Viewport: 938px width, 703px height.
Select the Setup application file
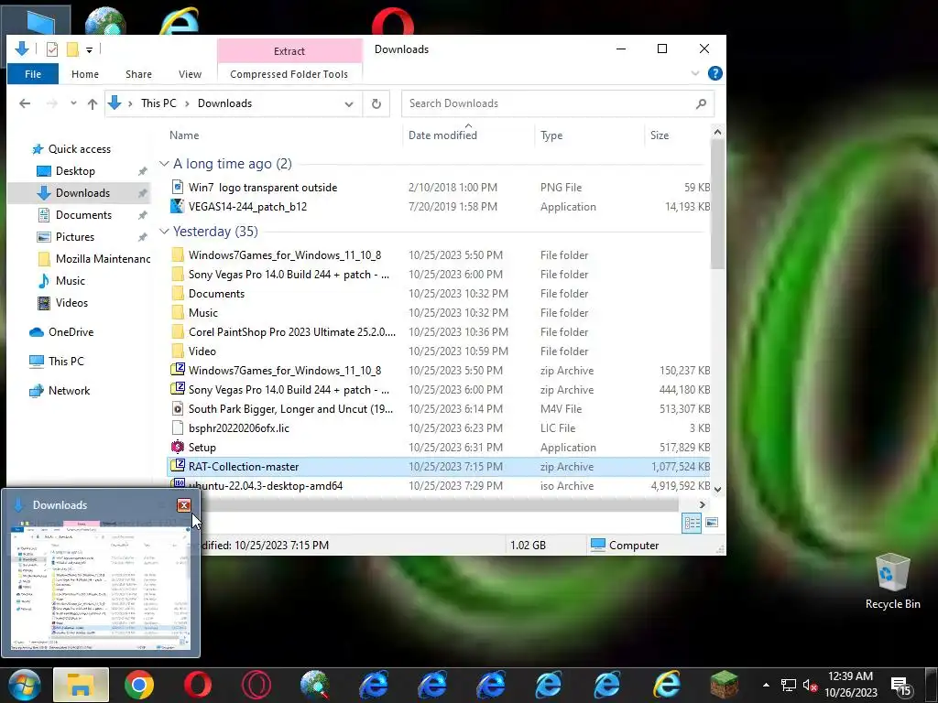coord(202,447)
